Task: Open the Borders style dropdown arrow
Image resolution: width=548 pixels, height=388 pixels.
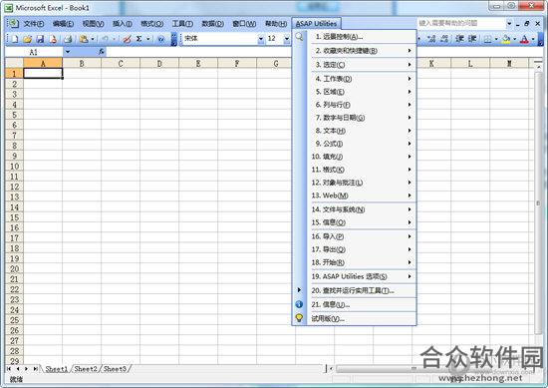Action: click(496, 39)
